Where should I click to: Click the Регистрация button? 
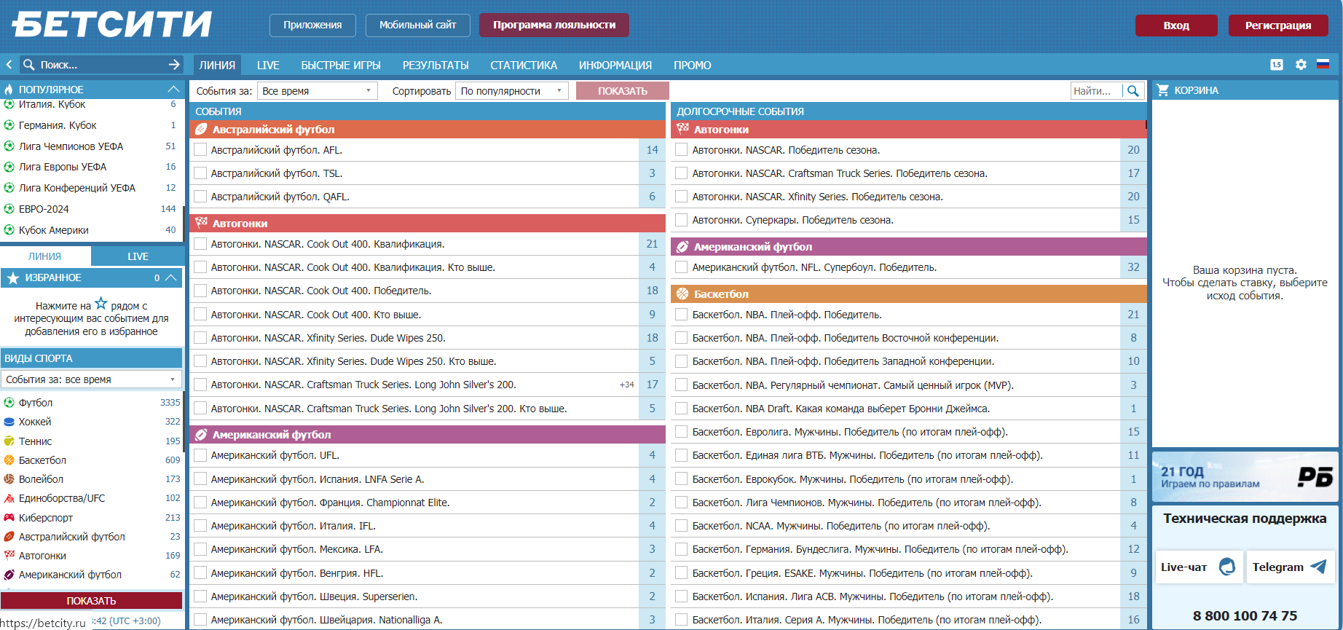coord(1277,25)
